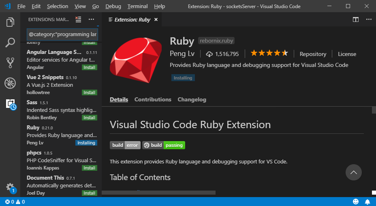Open the Explorer view in activity bar
Screen dimensions: 376x206
click(x=10, y=22)
